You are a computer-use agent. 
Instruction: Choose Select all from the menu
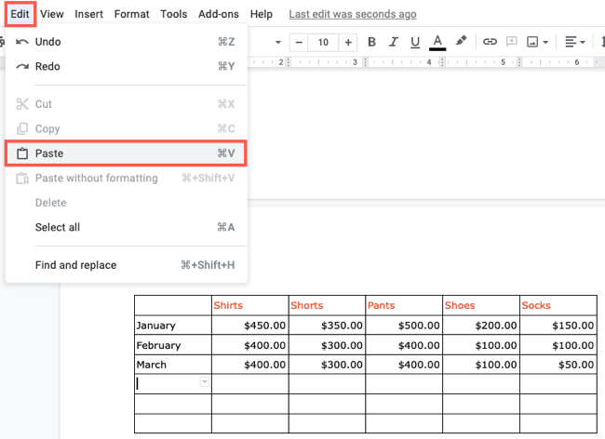[x=57, y=227]
